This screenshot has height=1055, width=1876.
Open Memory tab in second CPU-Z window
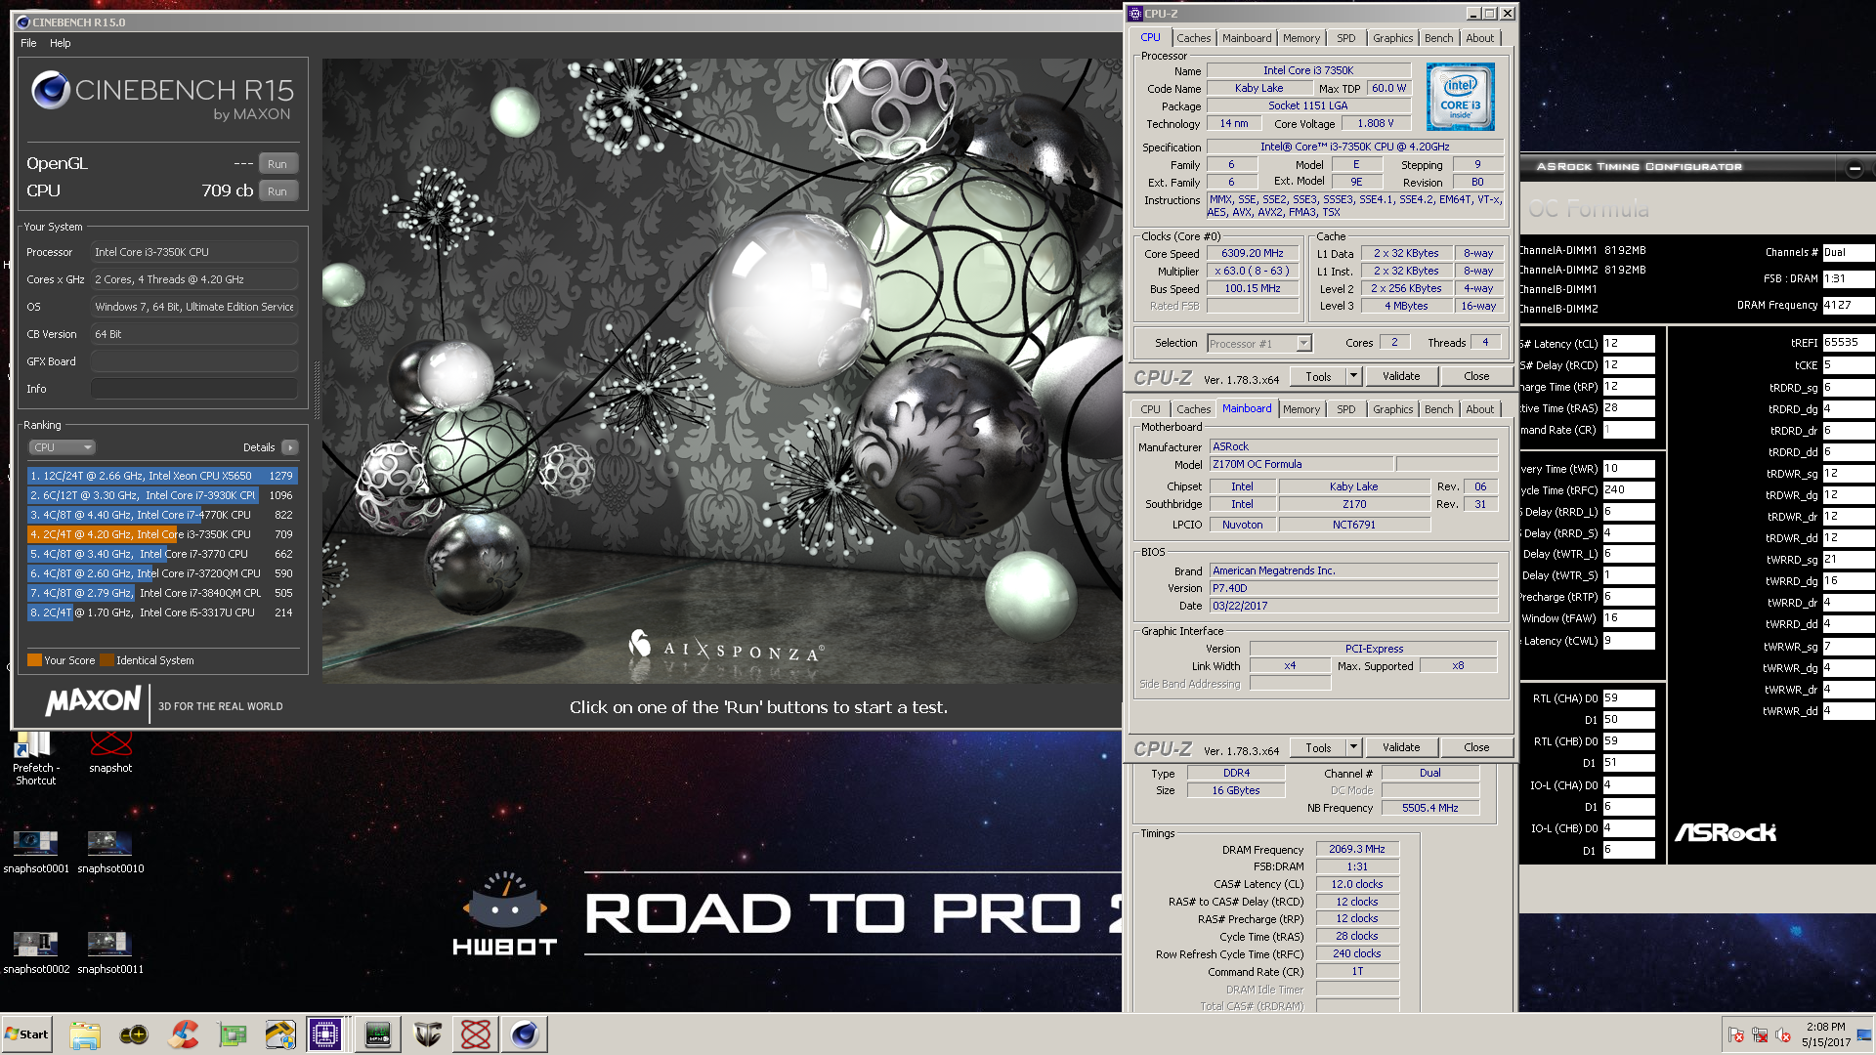point(1301,409)
